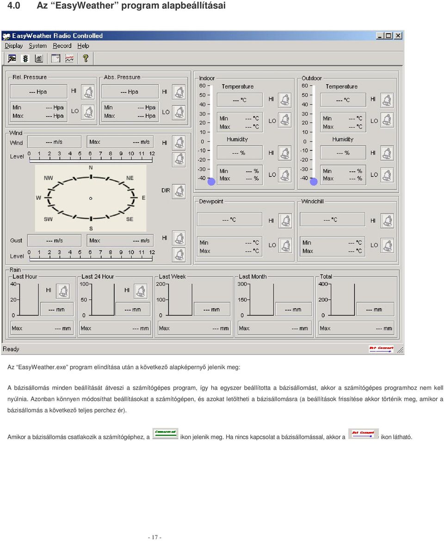Click the Rel. Pressure current value field

(x=38, y=92)
